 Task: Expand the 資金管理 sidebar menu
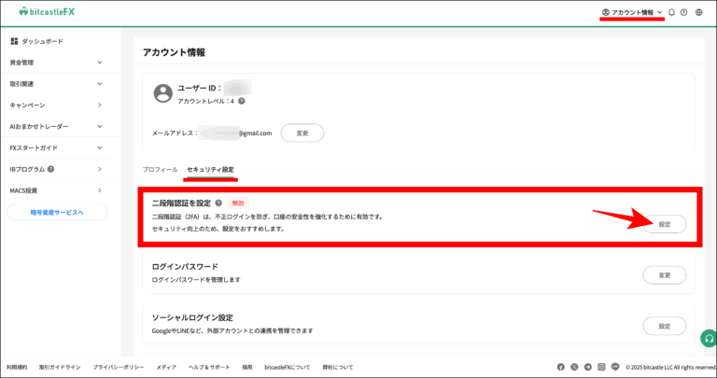click(57, 63)
